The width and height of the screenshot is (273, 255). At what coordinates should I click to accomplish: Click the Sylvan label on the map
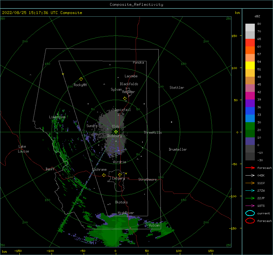116,89
